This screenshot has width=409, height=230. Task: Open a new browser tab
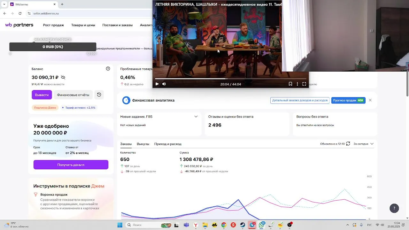point(62,4)
